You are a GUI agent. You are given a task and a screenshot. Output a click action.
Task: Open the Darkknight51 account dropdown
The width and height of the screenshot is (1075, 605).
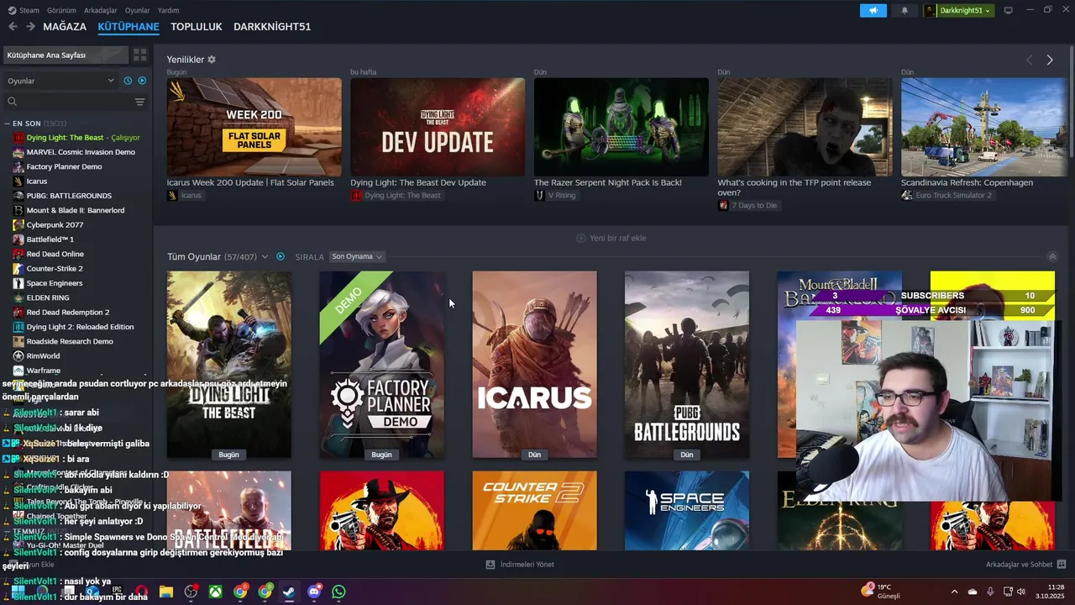[958, 10]
